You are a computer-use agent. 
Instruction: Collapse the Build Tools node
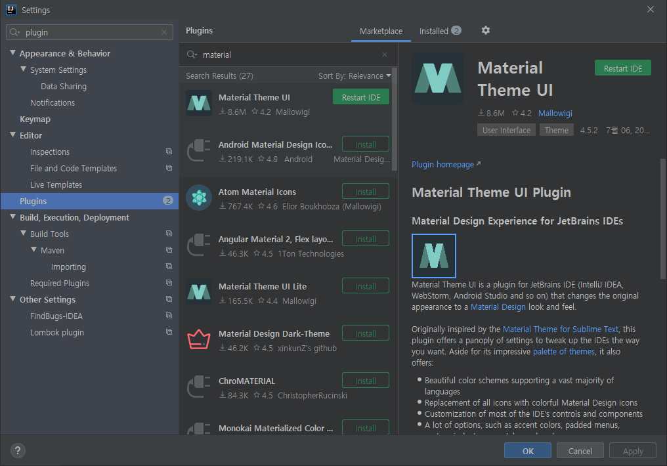tap(24, 233)
